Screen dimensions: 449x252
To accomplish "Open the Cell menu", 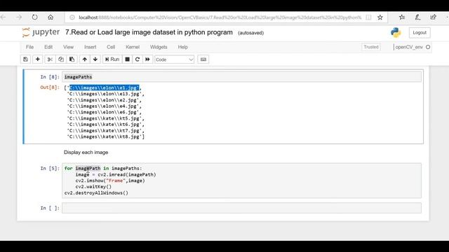I will click(111, 47).
